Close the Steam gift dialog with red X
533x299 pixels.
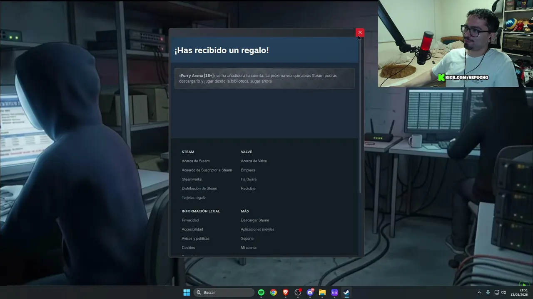tap(360, 32)
